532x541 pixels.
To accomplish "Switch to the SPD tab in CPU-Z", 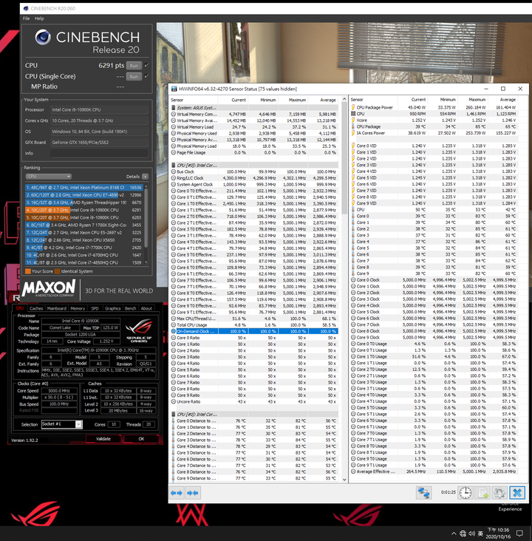I will [x=95, y=308].
